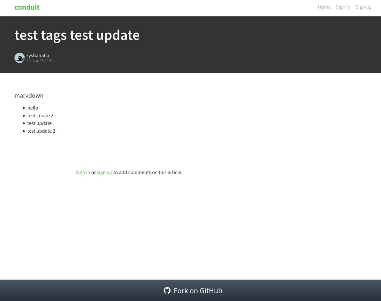Image resolution: width=381 pixels, height=301 pixels.
Task: Go to Sign in in navbar
Action: tap(343, 7)
